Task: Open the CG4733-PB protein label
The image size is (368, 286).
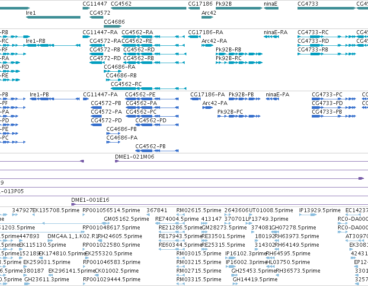Action: point(327,112)
